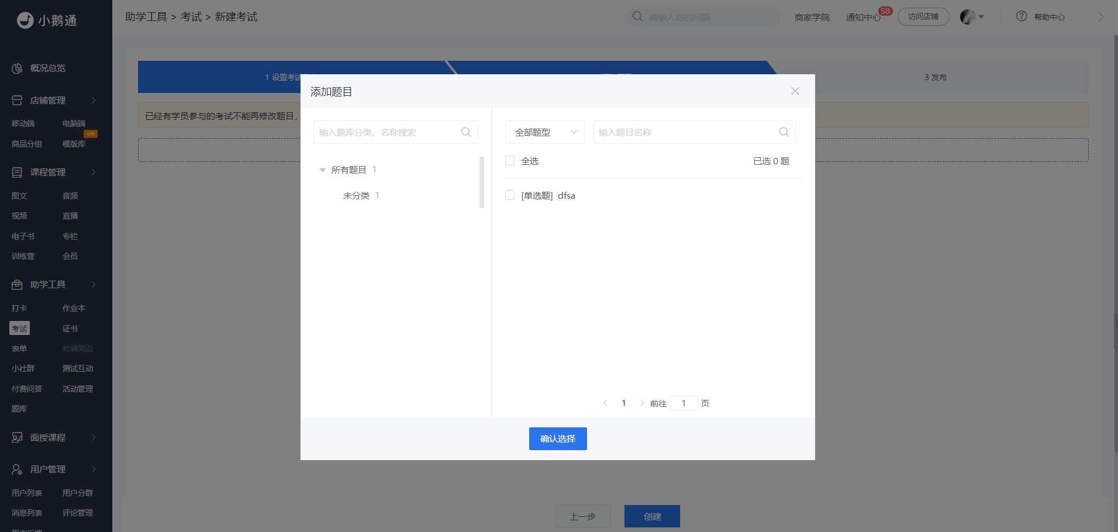Click the user avatar icon in header
1118x532 pixels.
click(x=968, y=17)
